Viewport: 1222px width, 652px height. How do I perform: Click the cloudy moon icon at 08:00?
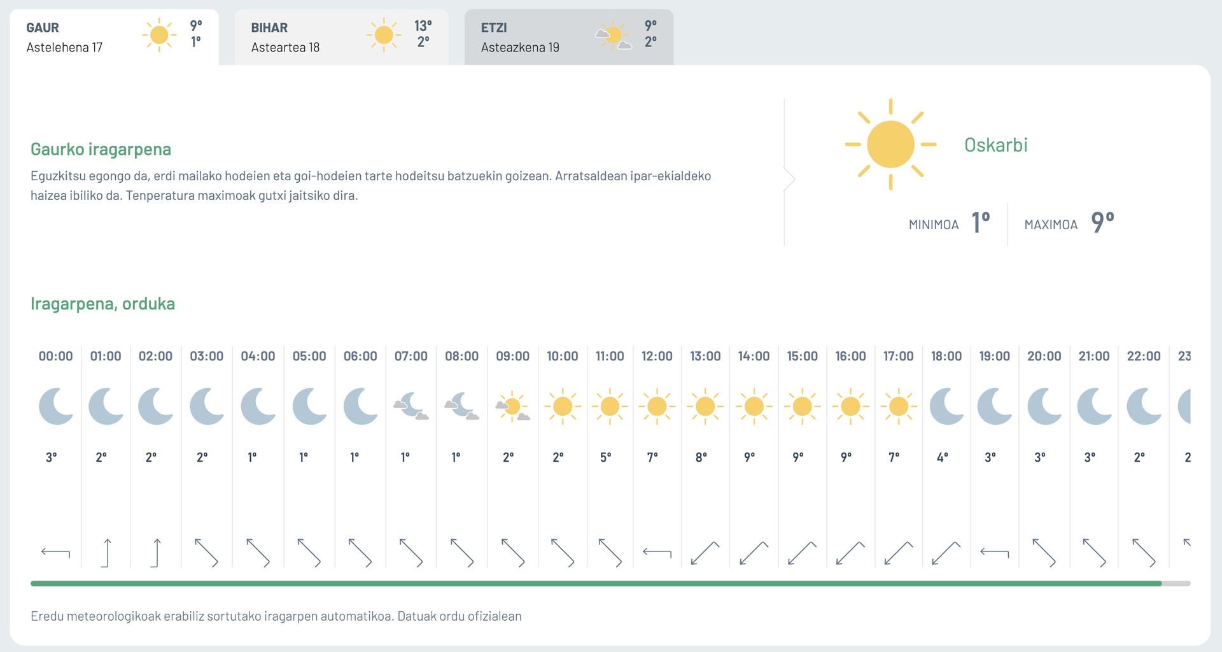[461, 406]
